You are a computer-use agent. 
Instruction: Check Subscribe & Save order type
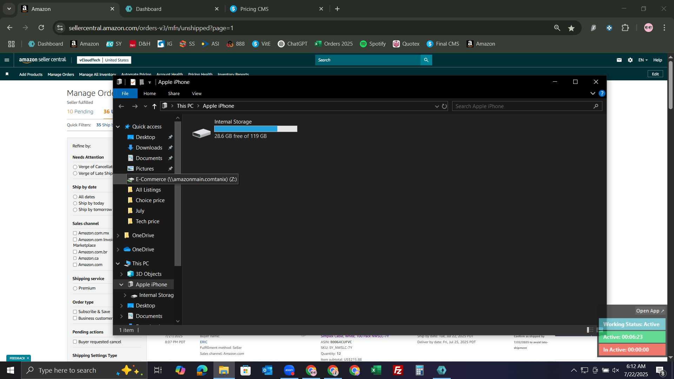point(75,312)
